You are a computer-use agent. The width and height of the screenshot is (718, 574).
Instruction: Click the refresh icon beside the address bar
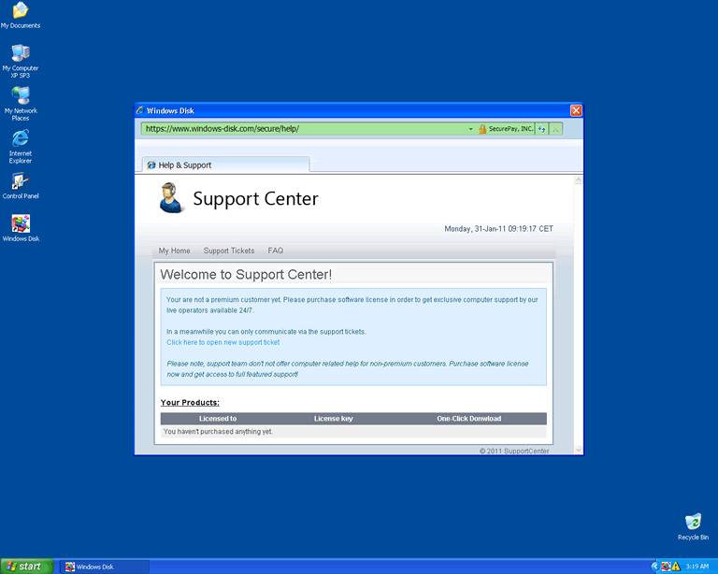541,129
